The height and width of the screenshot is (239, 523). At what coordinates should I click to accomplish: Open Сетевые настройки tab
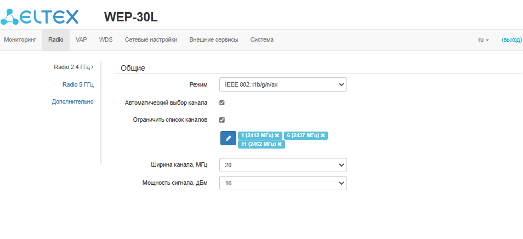151,40
